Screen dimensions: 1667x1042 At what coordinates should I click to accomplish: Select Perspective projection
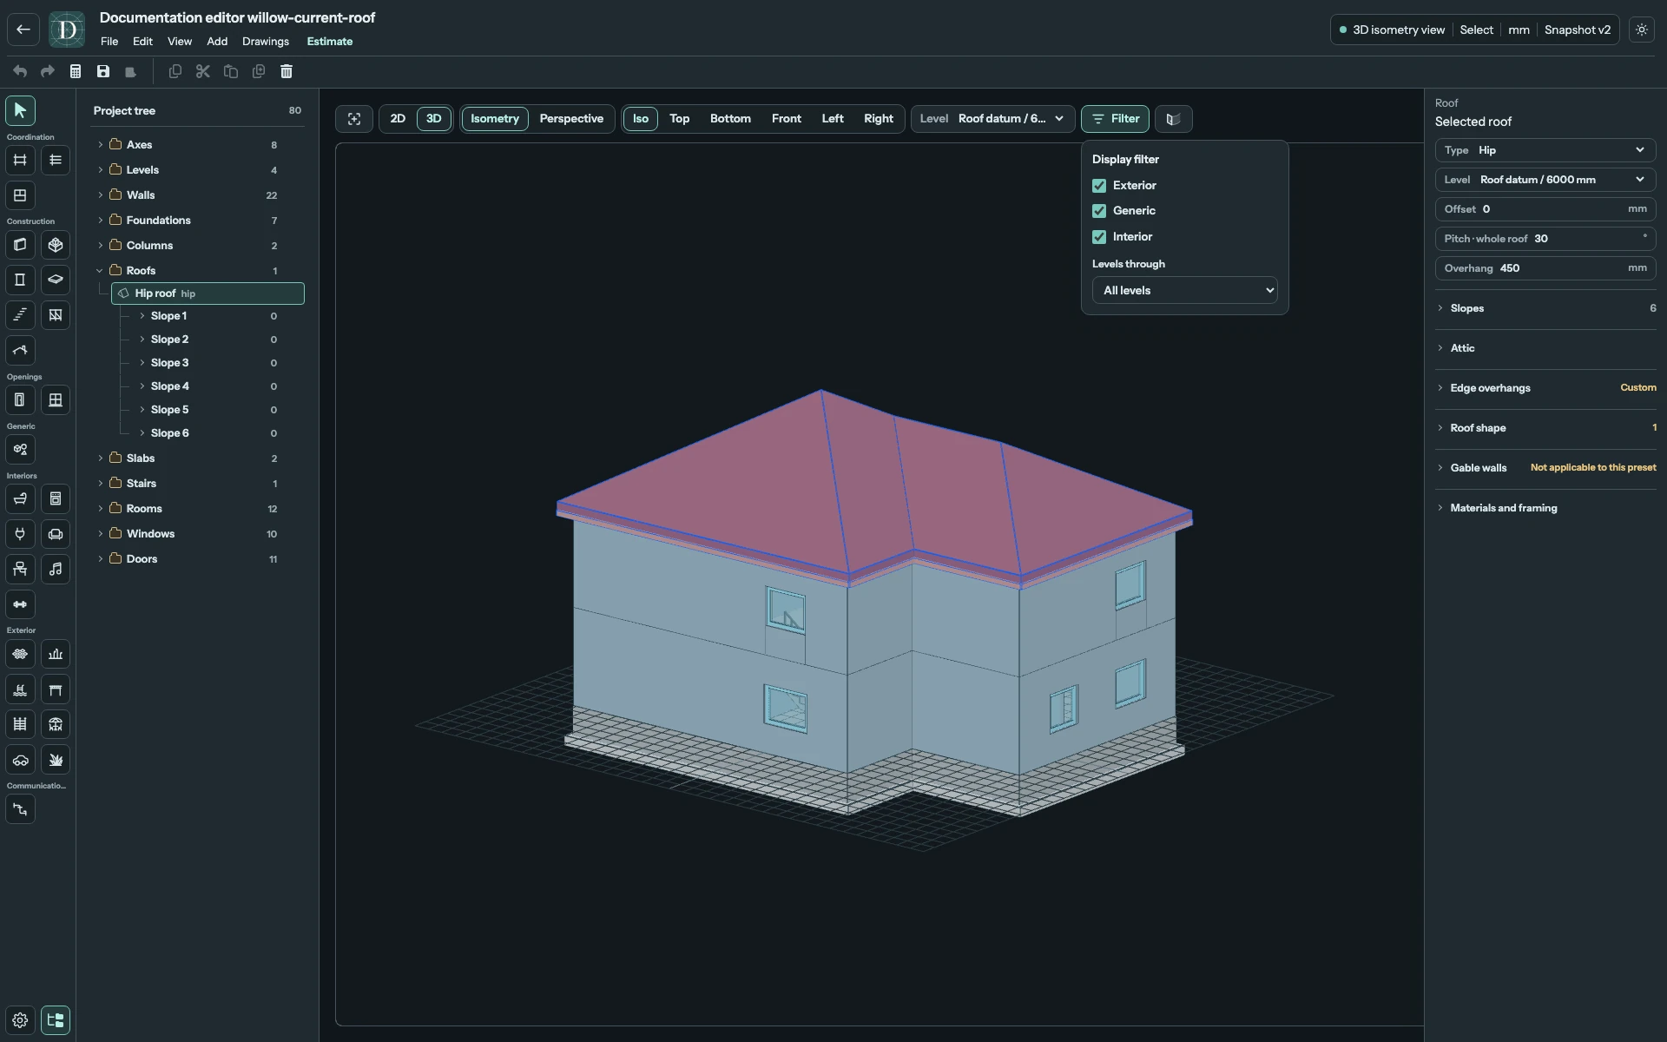tap(571, 119)
